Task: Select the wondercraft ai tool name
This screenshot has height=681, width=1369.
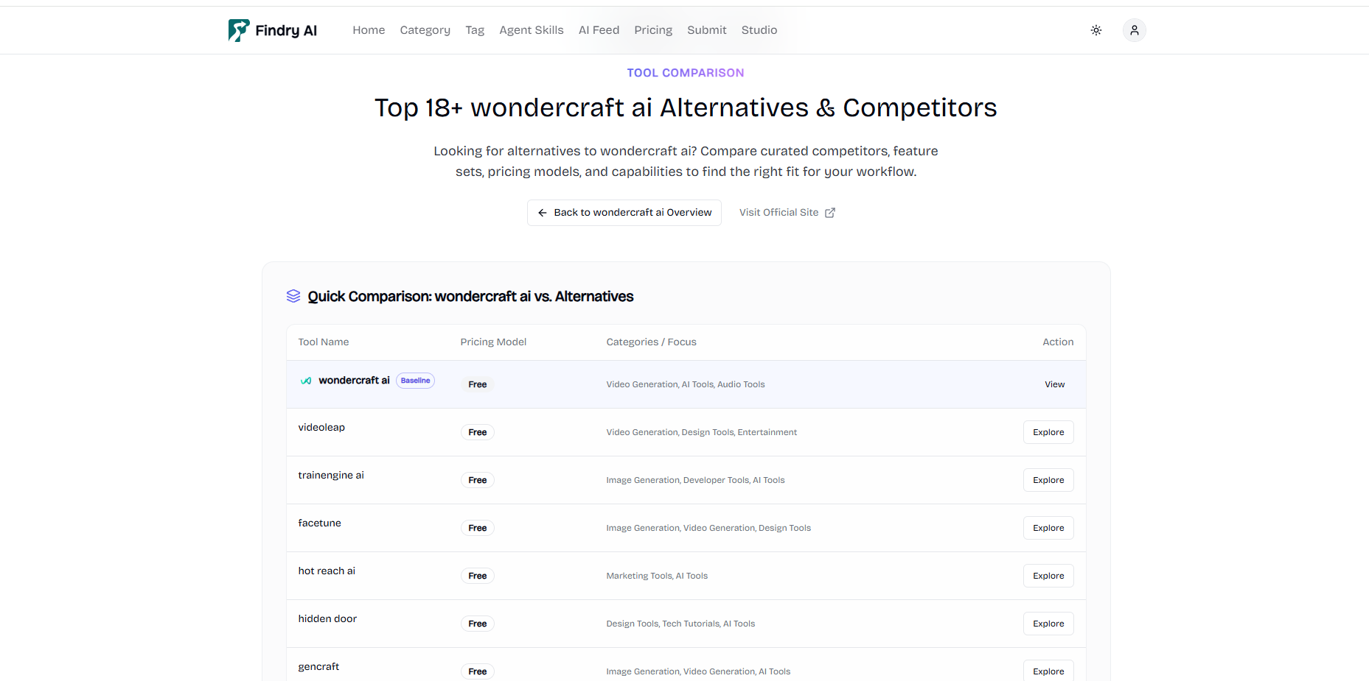Action: click(354, 381)
